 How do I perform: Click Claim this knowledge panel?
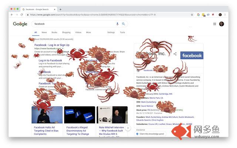click(150, 134)
